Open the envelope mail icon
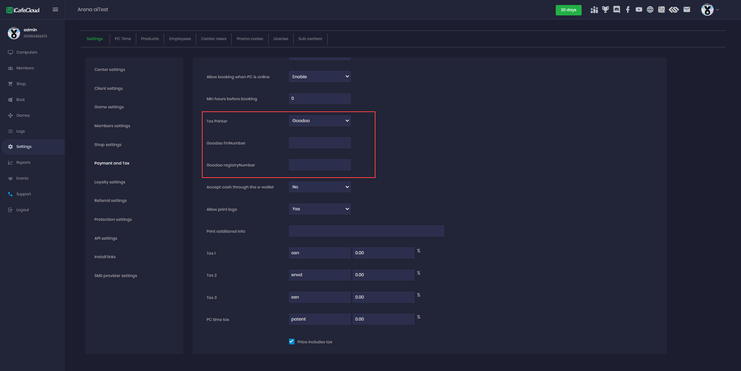This screenshot has height=371, width=741. [x=687, y=10]
